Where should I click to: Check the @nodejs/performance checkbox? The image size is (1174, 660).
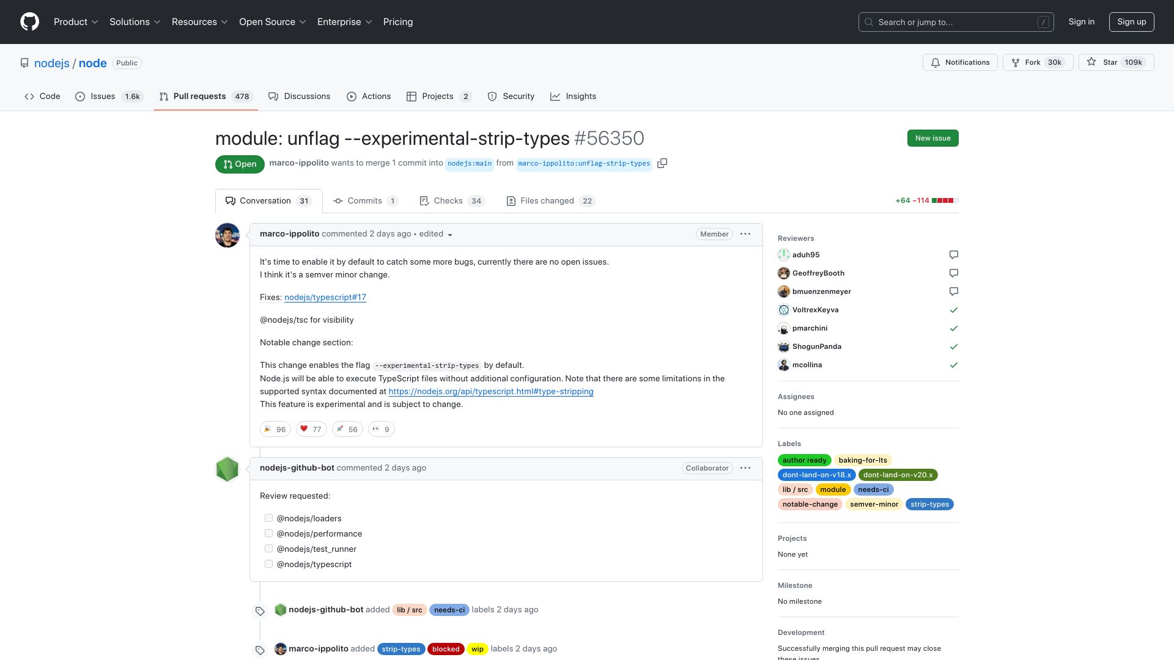[268, 533]
